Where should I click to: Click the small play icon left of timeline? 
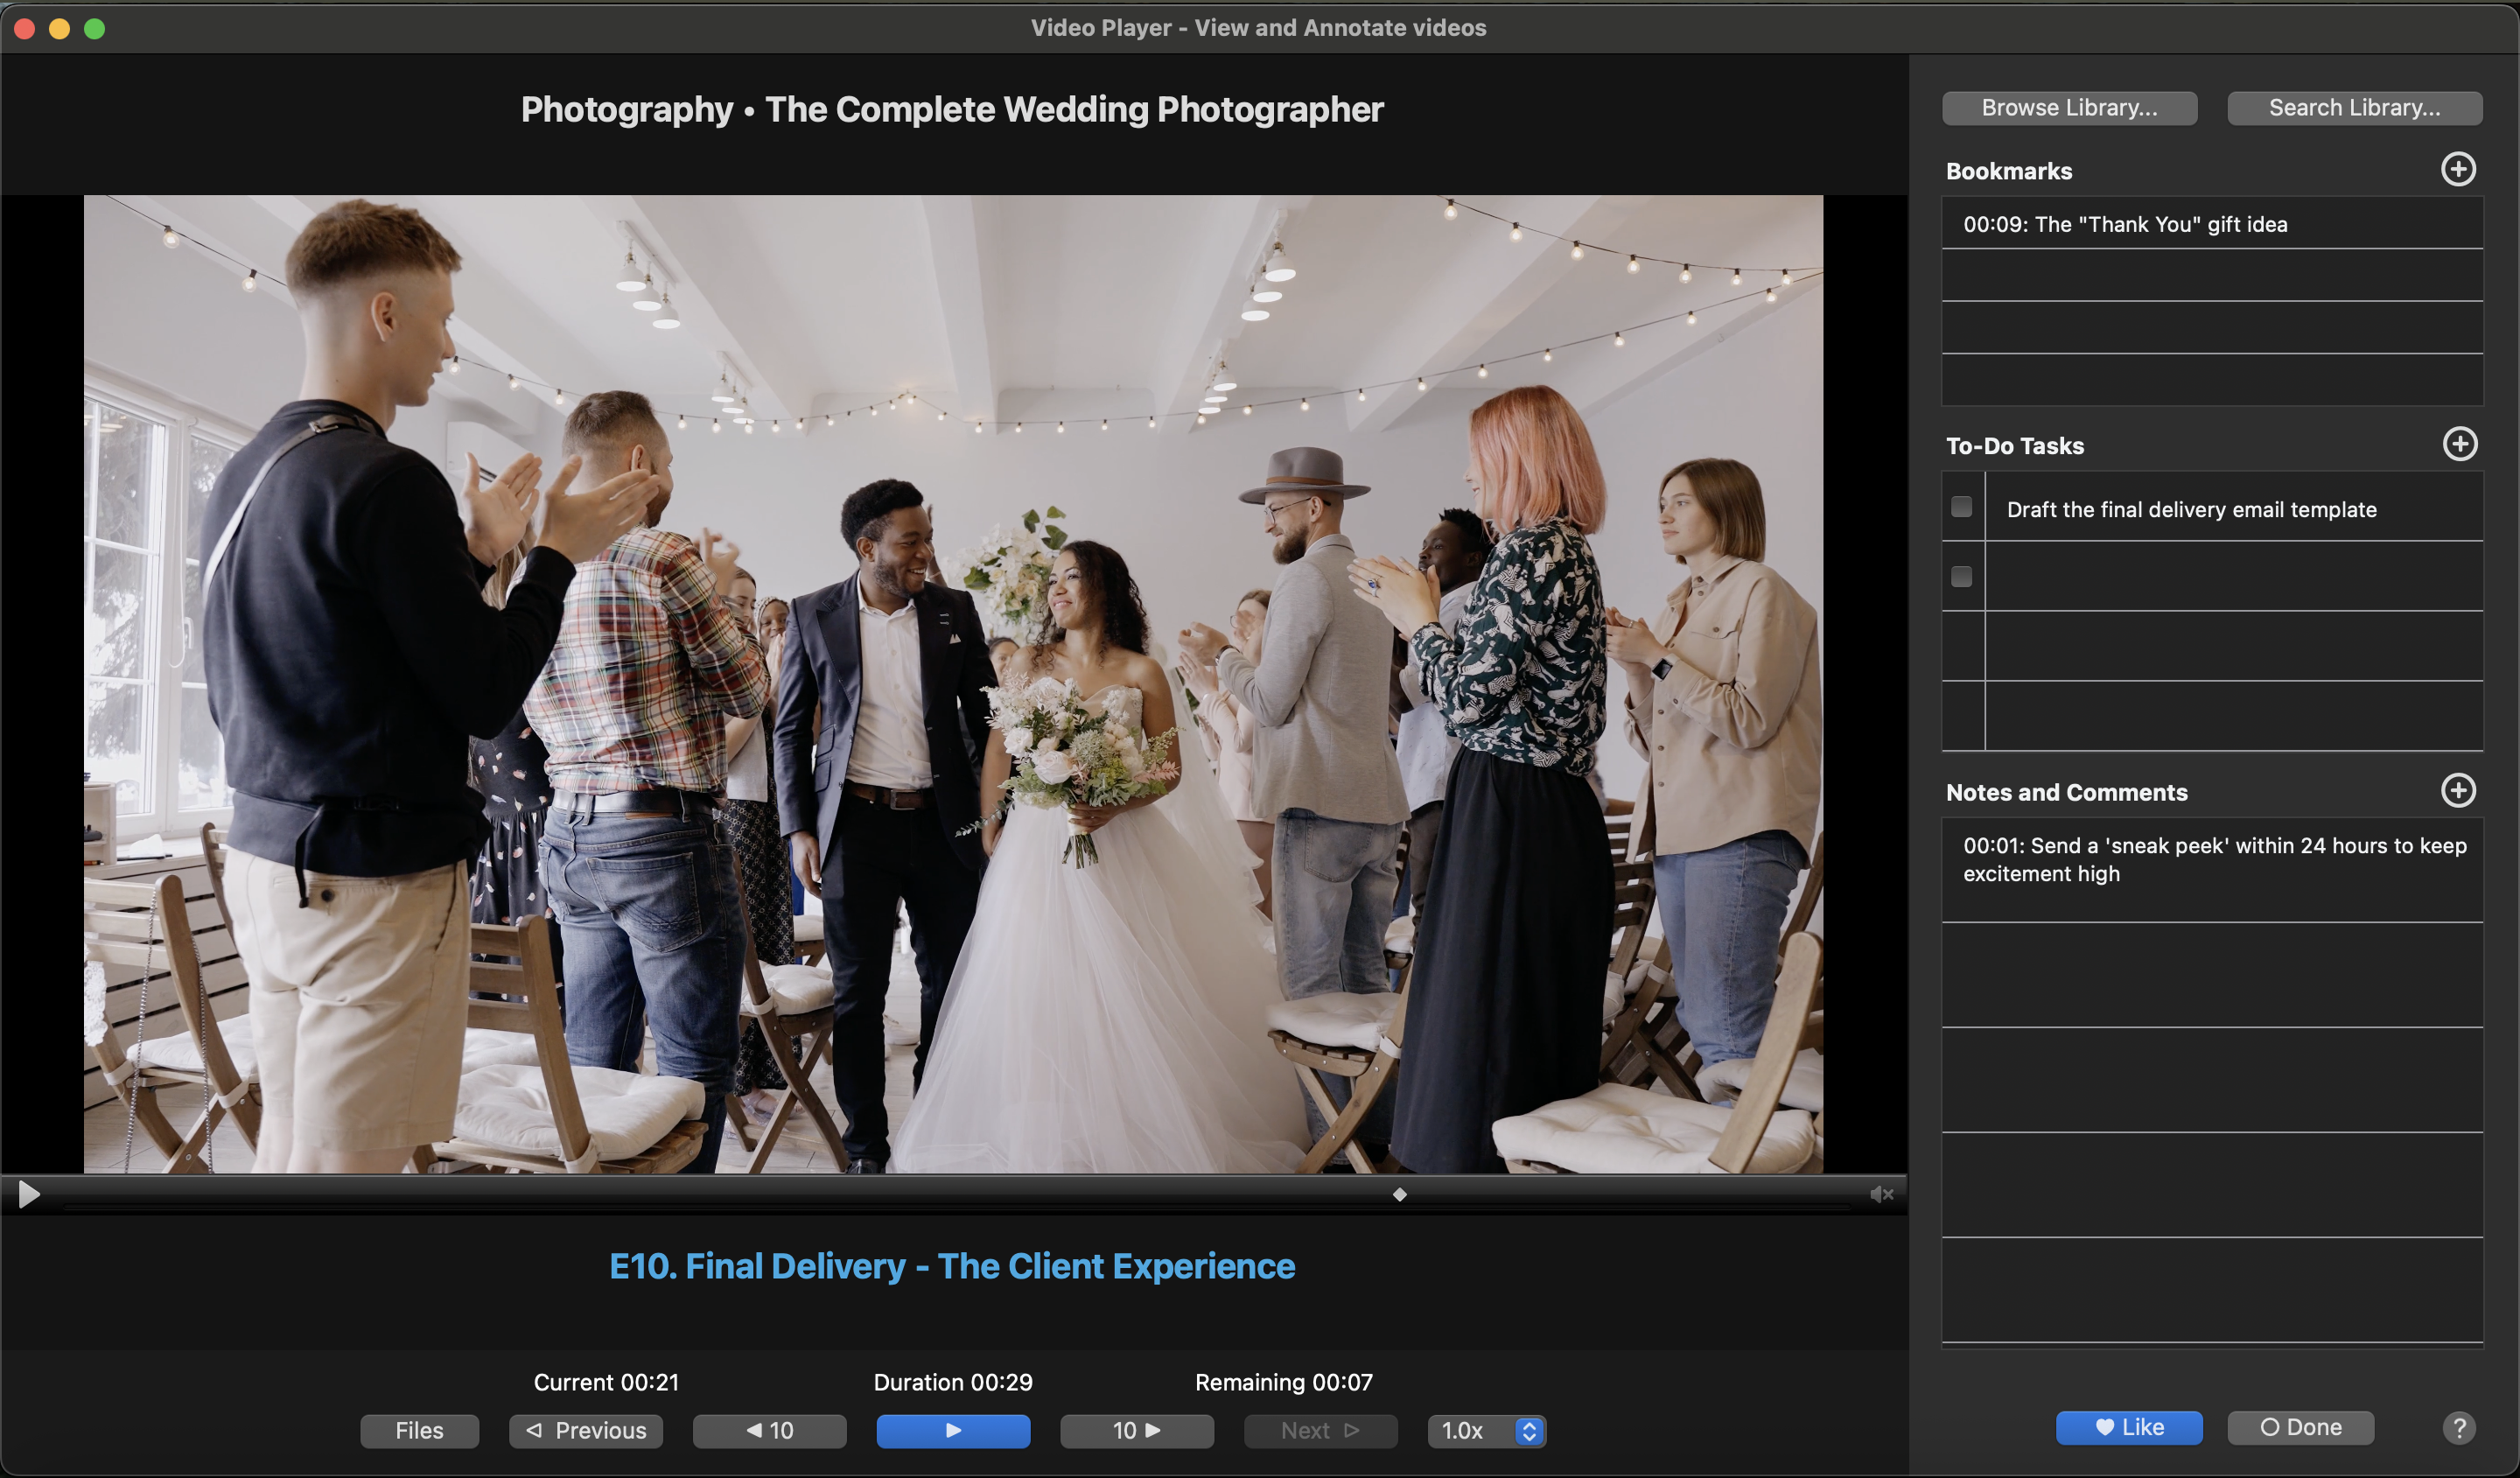[x=29, y=1193]
